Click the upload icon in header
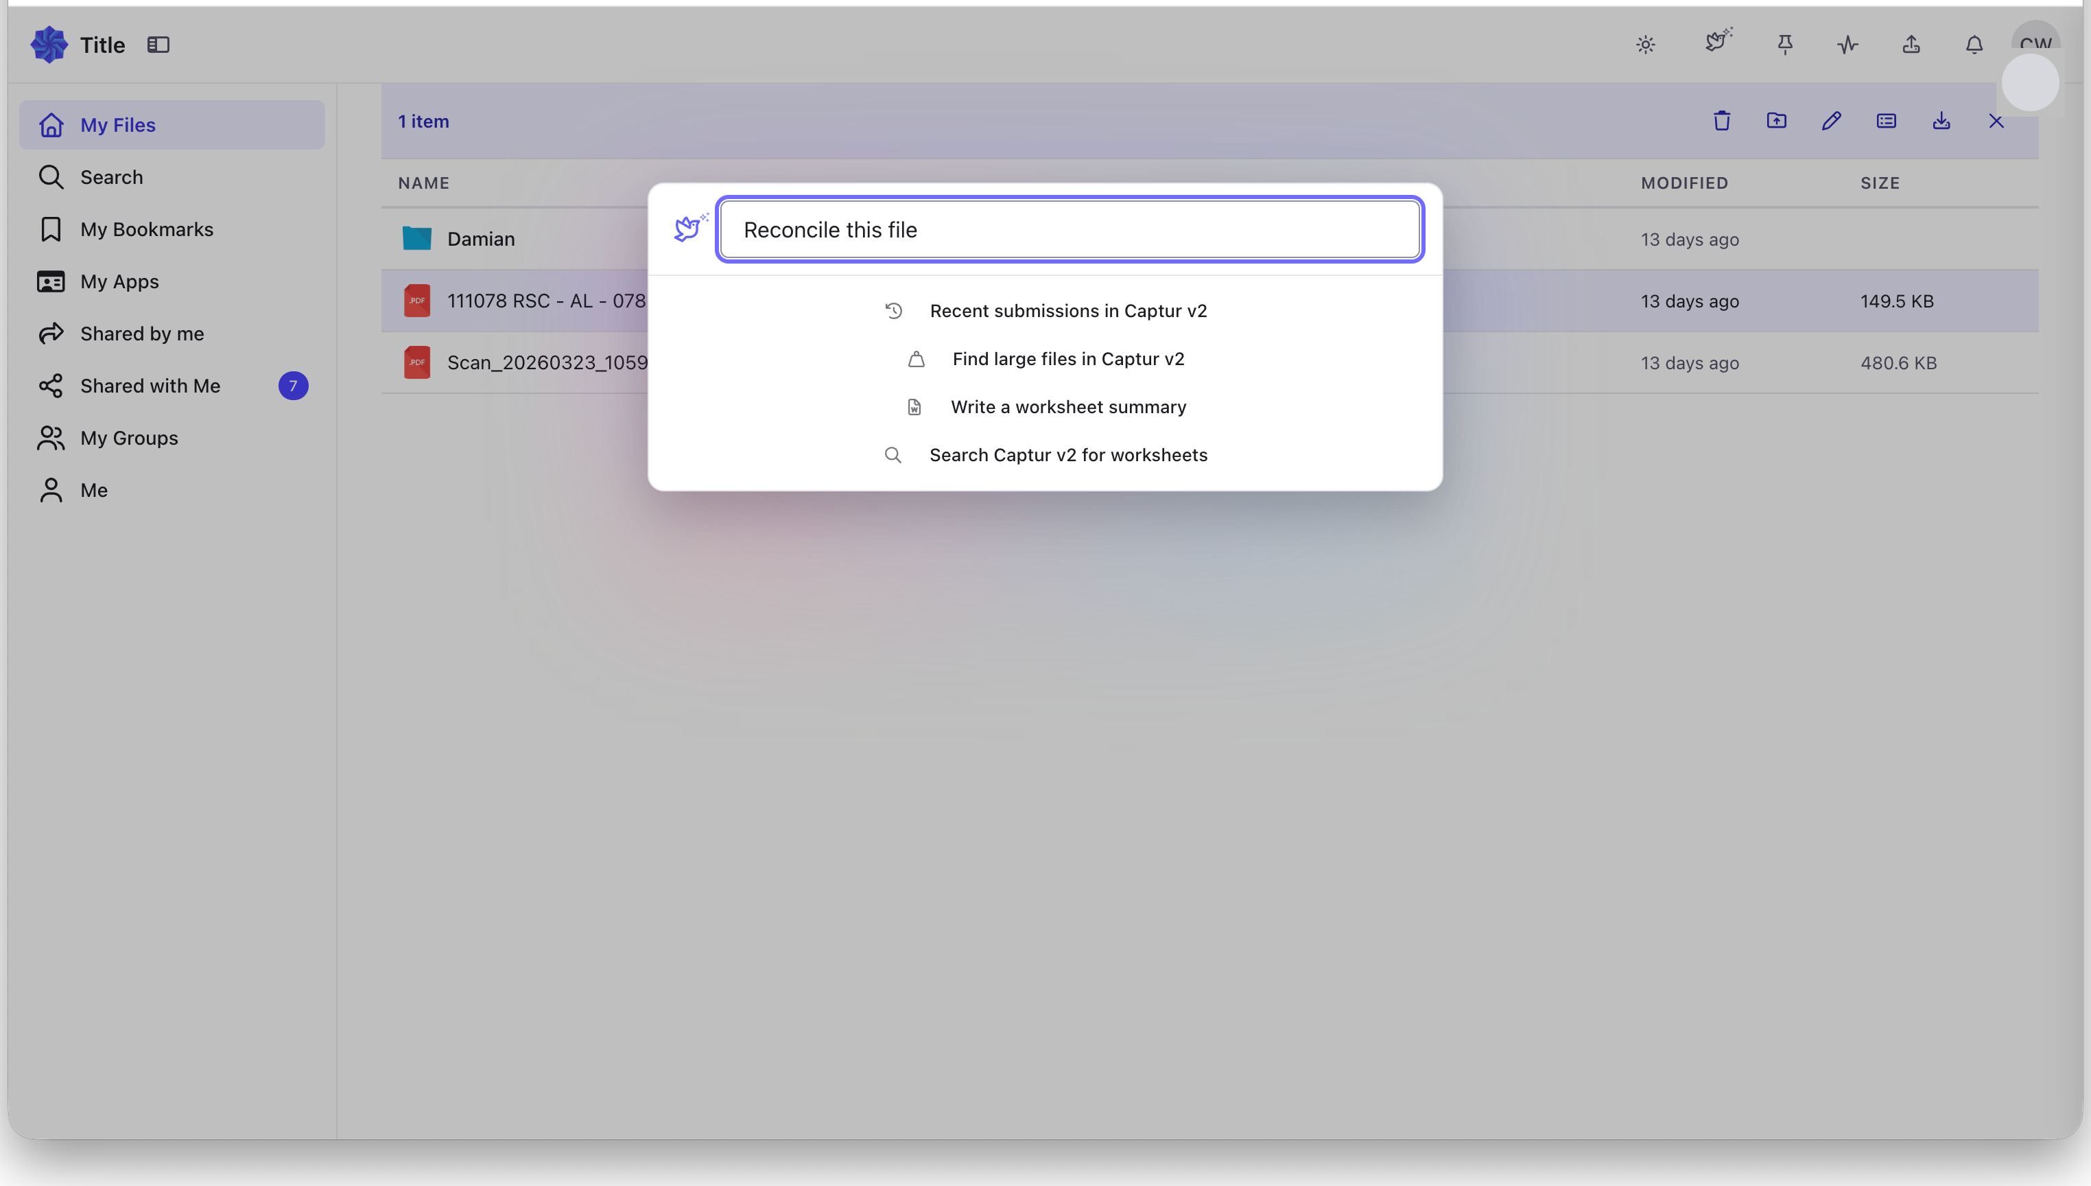The height and width of the screenshot is (1186, 2091). (1911, 45)
